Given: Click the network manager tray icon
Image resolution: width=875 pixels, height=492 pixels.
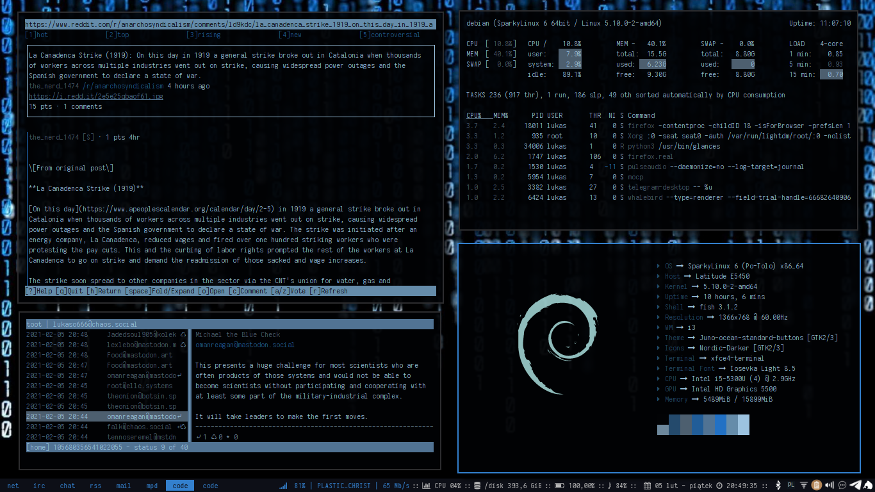Looking at the screenshot, I should coord(804,486).
